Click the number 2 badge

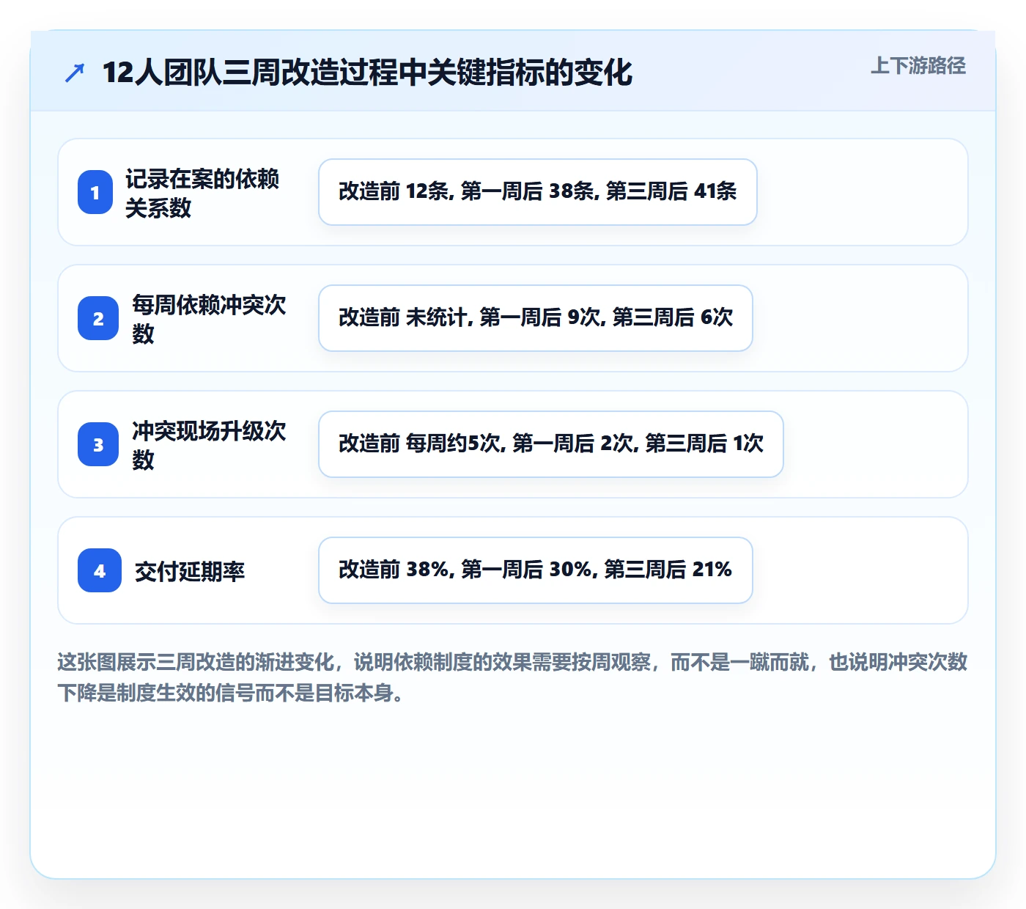pos(98,318)
